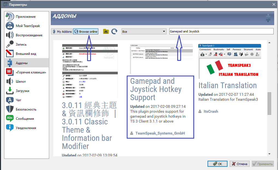The image size is (278, 170).
Task: Select the Мой TeamSpeak label in the sidebar
Action: tap(28, 26)
